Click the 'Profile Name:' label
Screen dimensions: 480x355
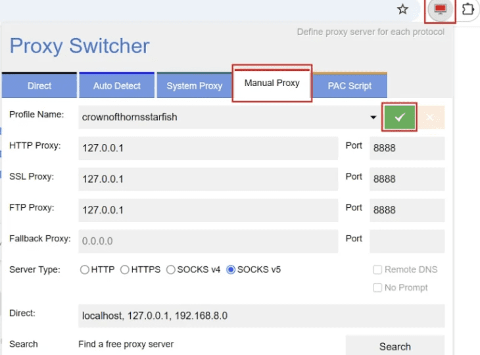click(x=36, y=114)
